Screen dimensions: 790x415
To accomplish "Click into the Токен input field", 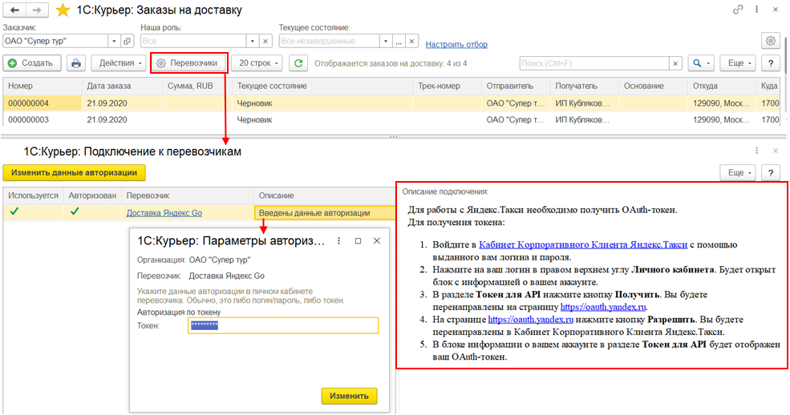I will pos(282,325).
